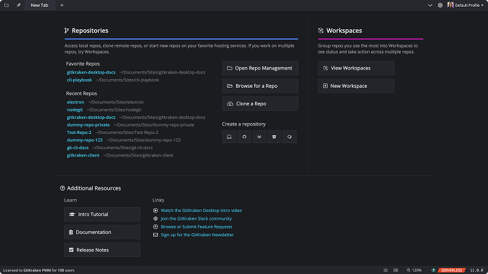The width and height of the screenshot is (488, 274).
Task: Click the keyboard shortcuts icon in status bar
Action: 397,270
